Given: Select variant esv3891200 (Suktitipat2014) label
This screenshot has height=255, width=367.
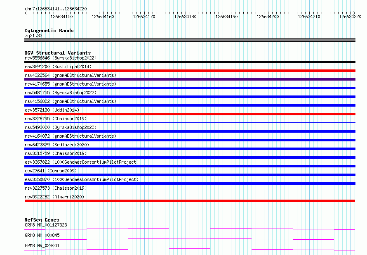Looking at the screenshot, I should coord(58,67).
